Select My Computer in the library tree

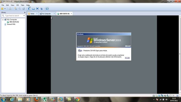point(11,20)
